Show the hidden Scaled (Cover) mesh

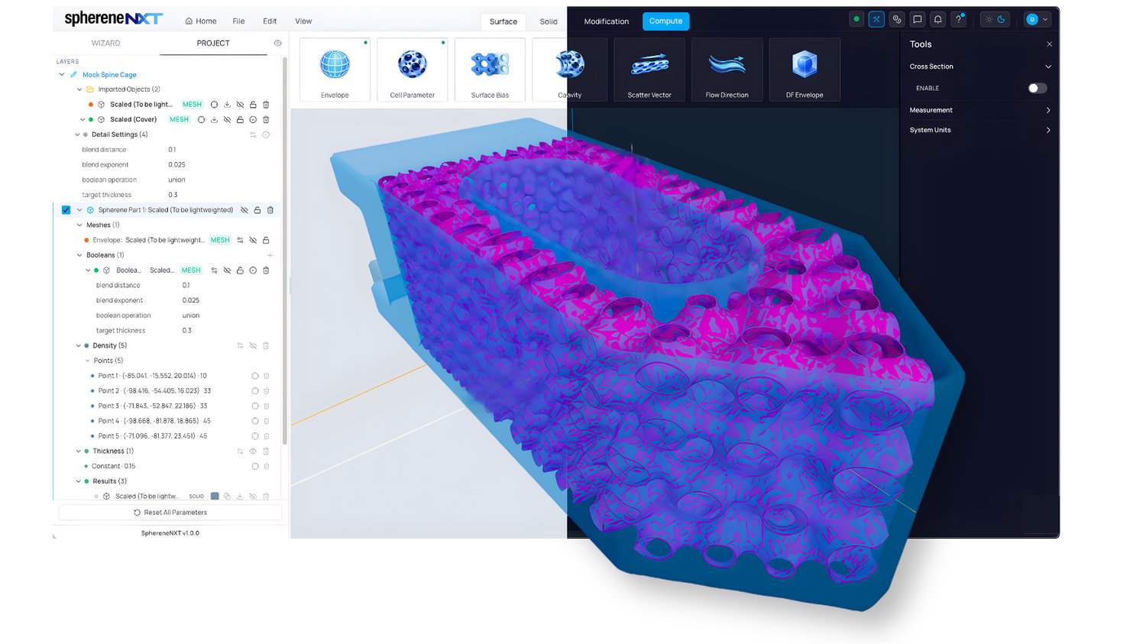(227, 120)
